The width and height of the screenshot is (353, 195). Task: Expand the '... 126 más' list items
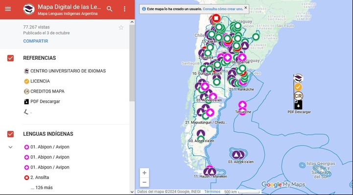coord(42,188)
